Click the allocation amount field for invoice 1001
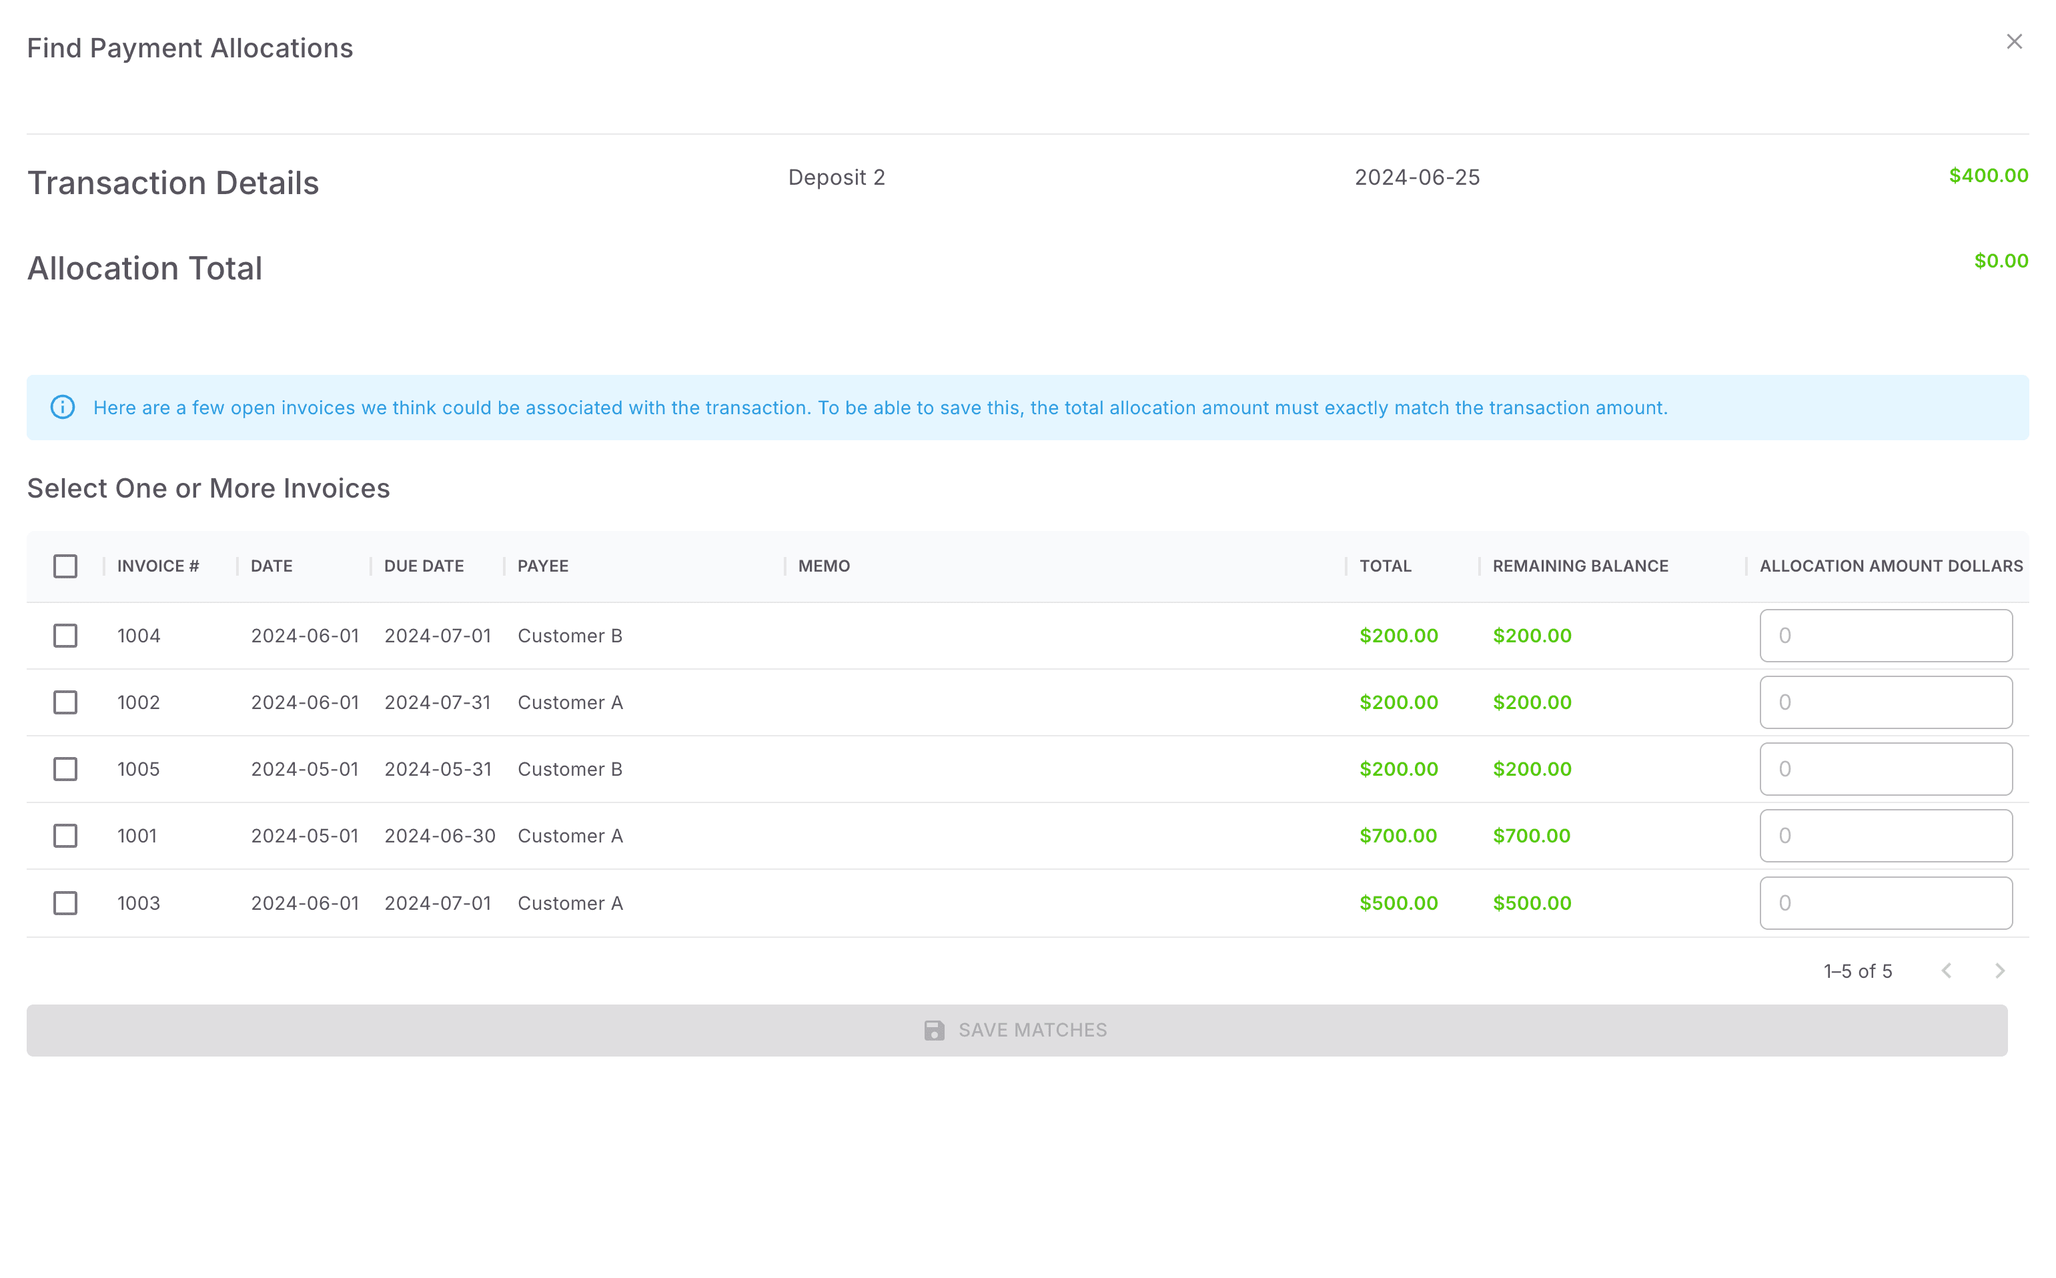The width and height of the screenshot is (2056, 1278). (x=1885, y=835)
